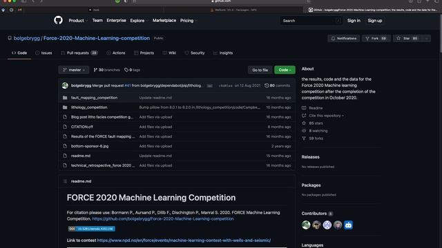
Task: Expand the commit message ellipsis
Action: [x=209, y=85]
